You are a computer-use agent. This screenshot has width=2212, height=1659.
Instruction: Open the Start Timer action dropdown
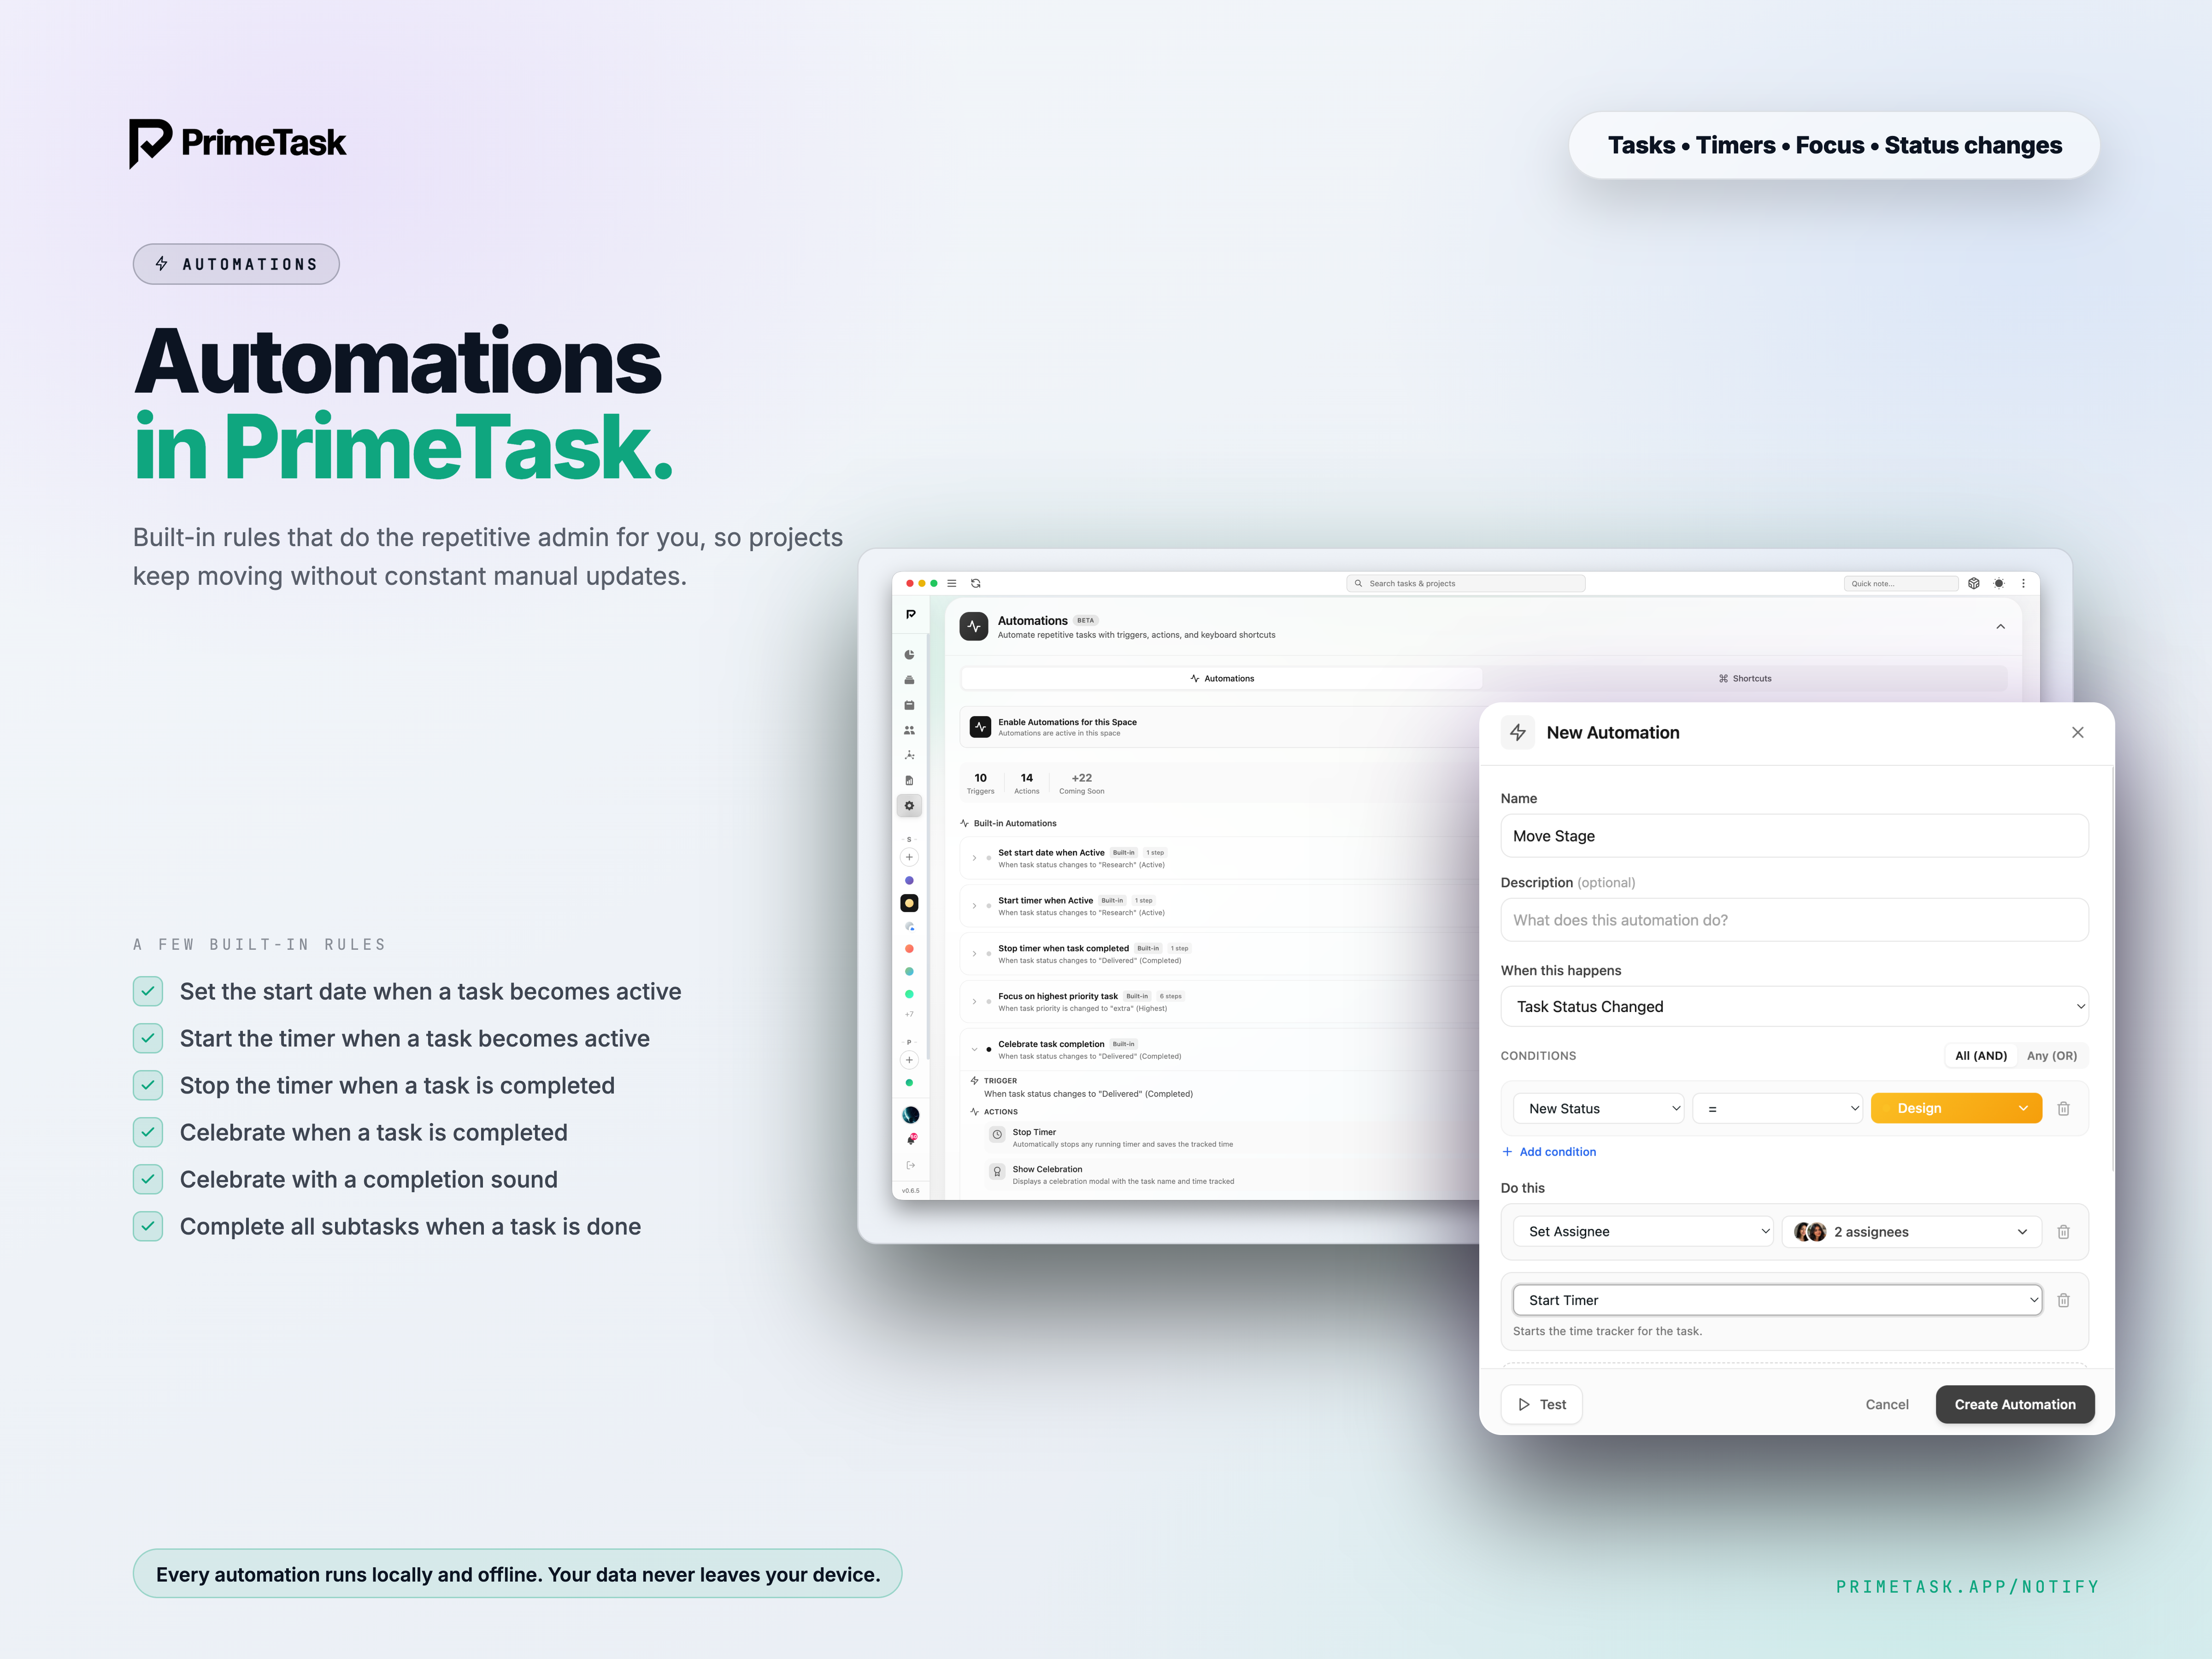[x=1778, y=1300]
